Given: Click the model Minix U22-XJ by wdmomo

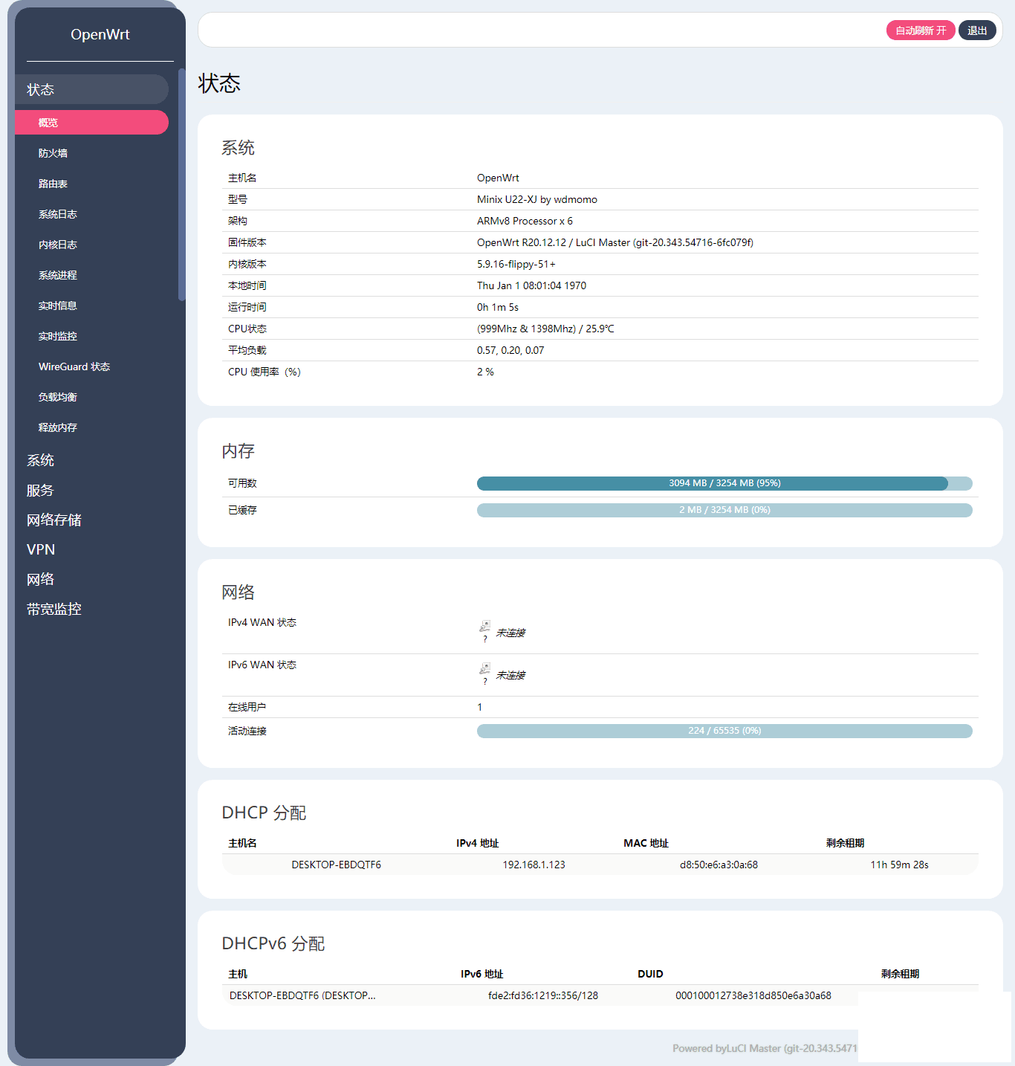Looking at the screenshot, I should click(537, 199).
